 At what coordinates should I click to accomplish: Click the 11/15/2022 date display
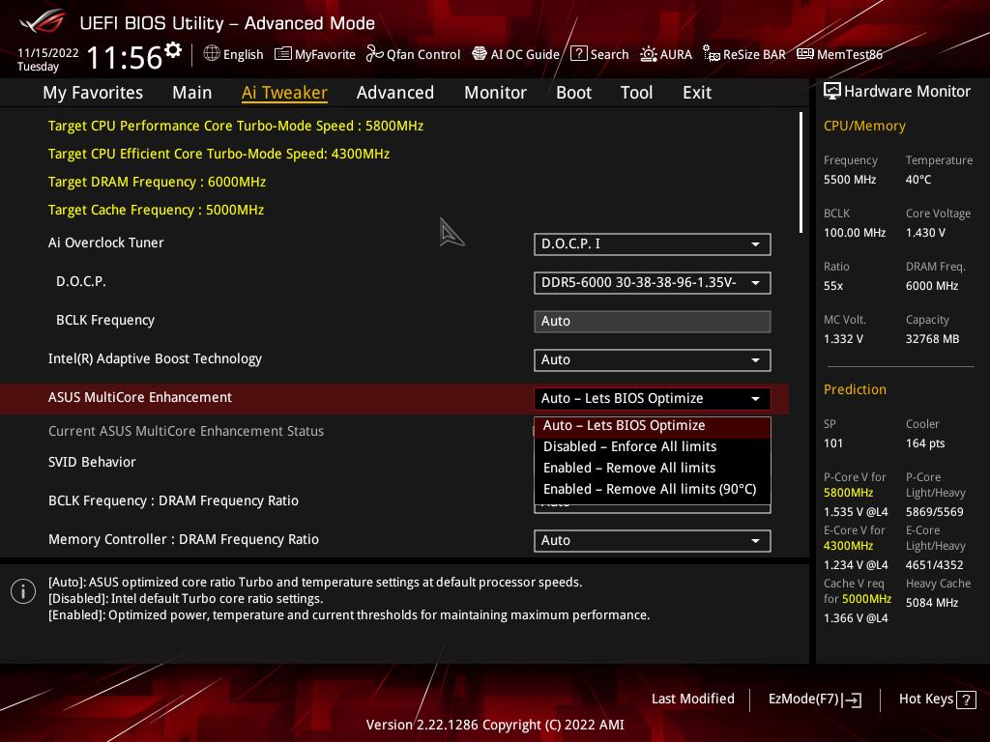click(48, 53)
